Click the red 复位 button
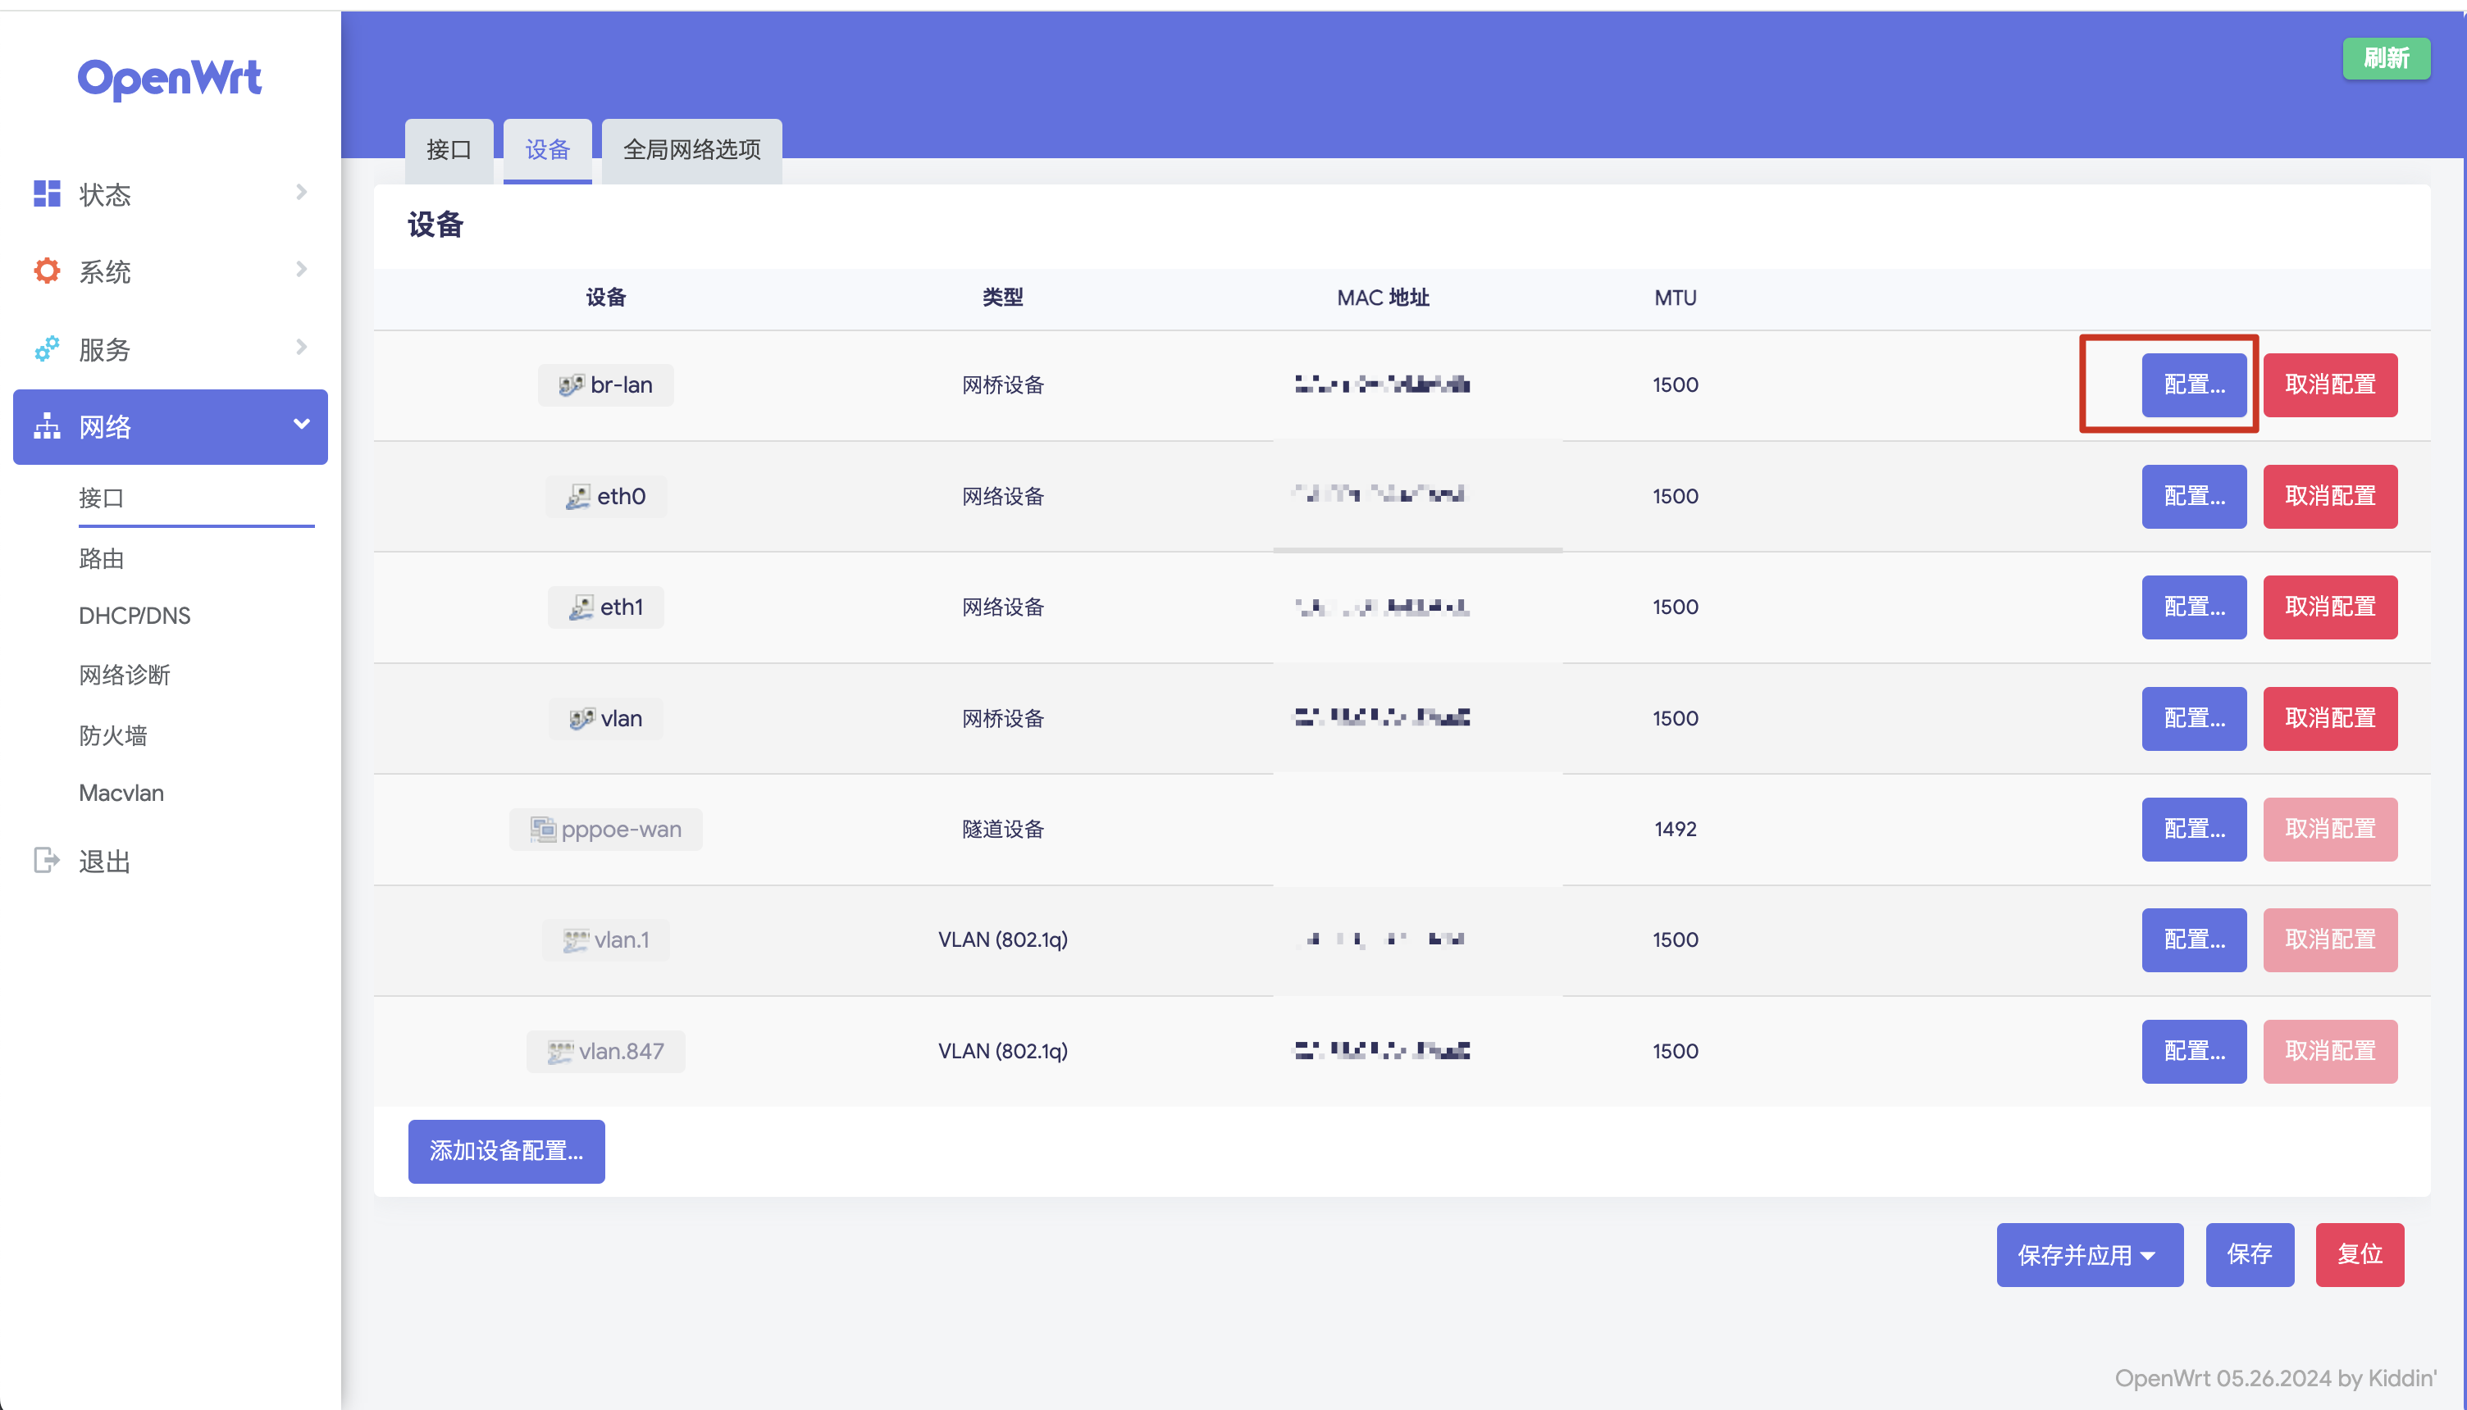2467x1410 pixels. 2360,1255
